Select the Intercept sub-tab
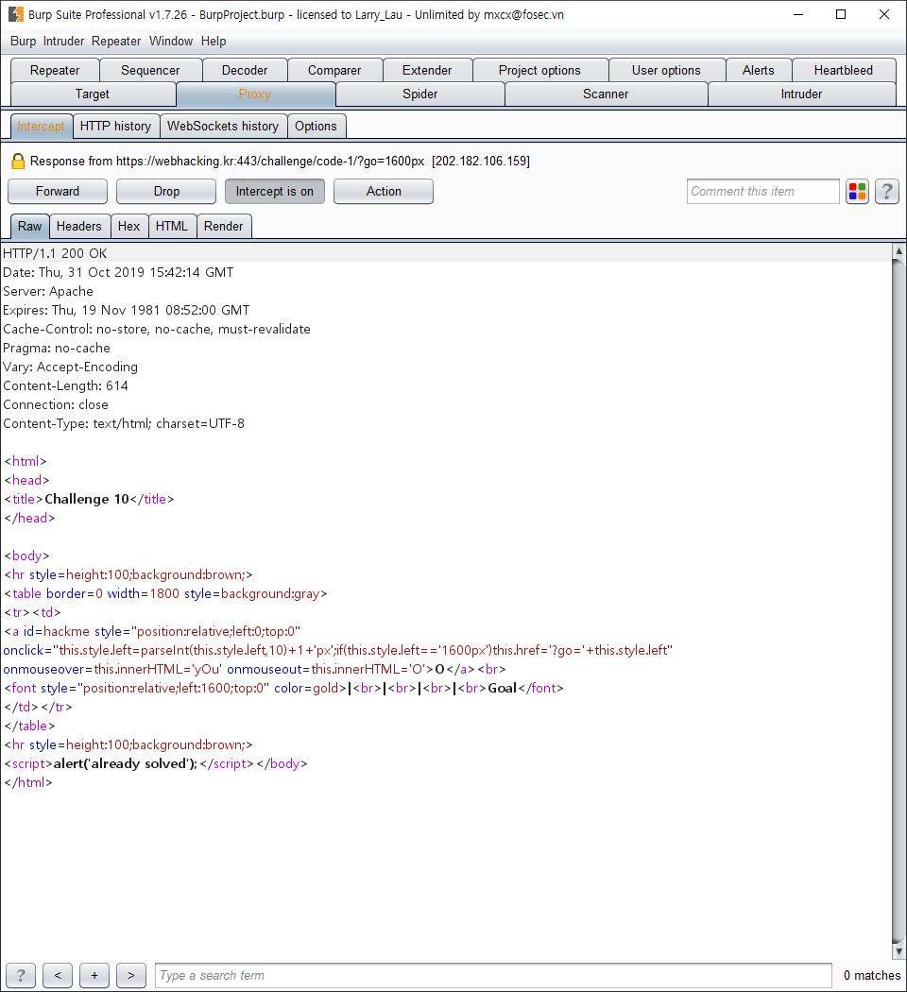 42,127
